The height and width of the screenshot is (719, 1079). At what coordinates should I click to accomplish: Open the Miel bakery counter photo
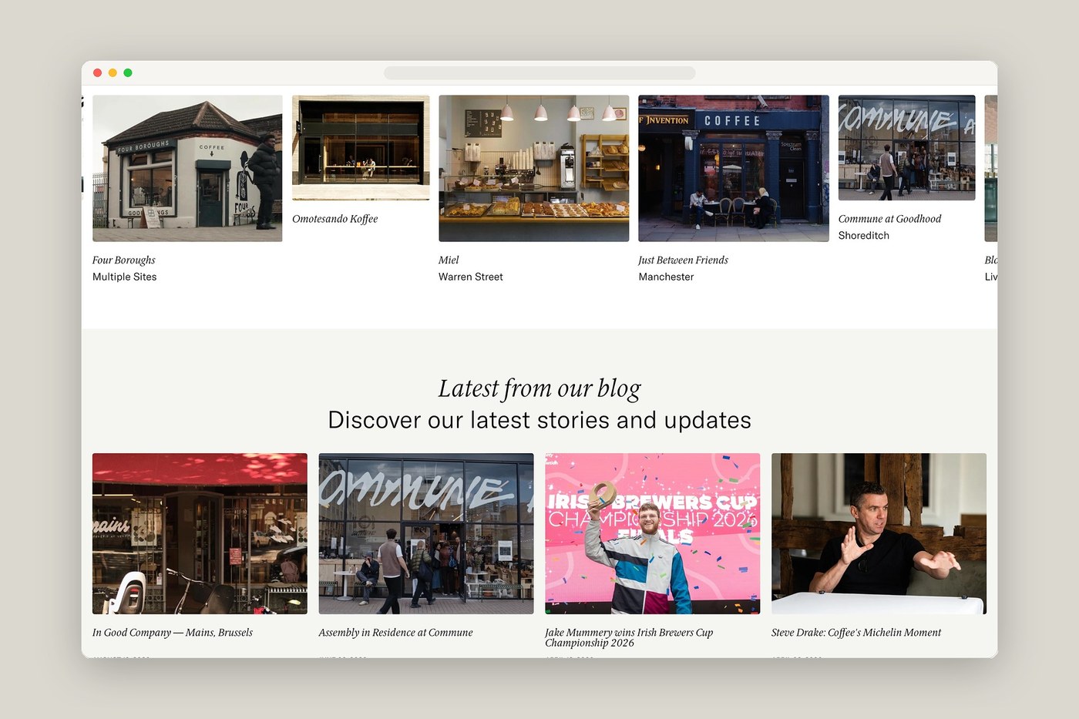point(533,168)
